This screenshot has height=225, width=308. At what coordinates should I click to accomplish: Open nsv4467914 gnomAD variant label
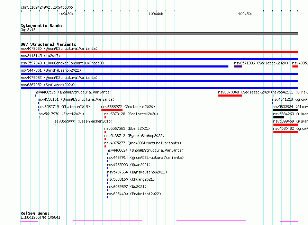tap(145, 157)
